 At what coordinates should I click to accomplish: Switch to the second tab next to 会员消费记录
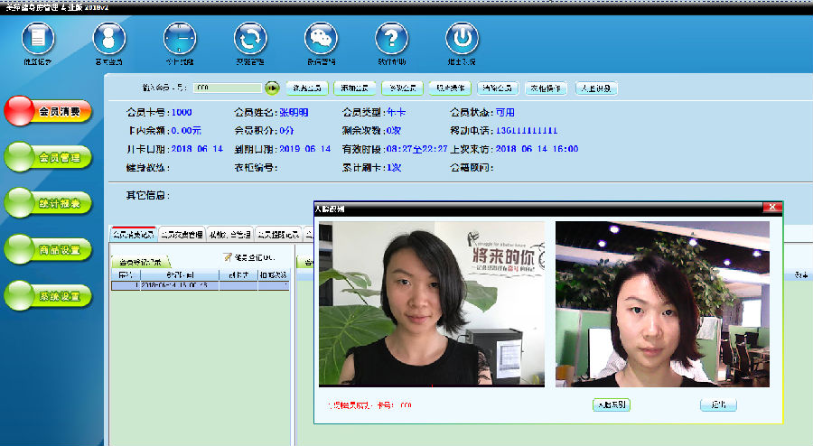click(x=182, y=234)
